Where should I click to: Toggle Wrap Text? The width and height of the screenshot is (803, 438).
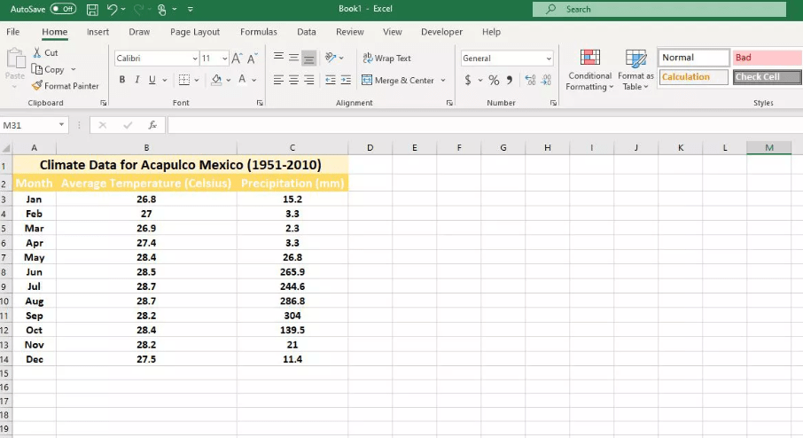pos(386,59)
